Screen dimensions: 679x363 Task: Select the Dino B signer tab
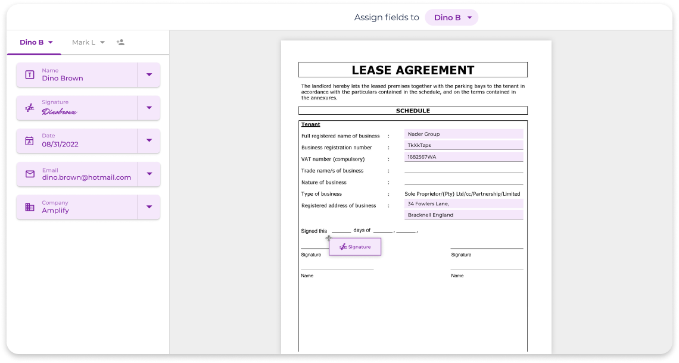[x=32, y=42]
